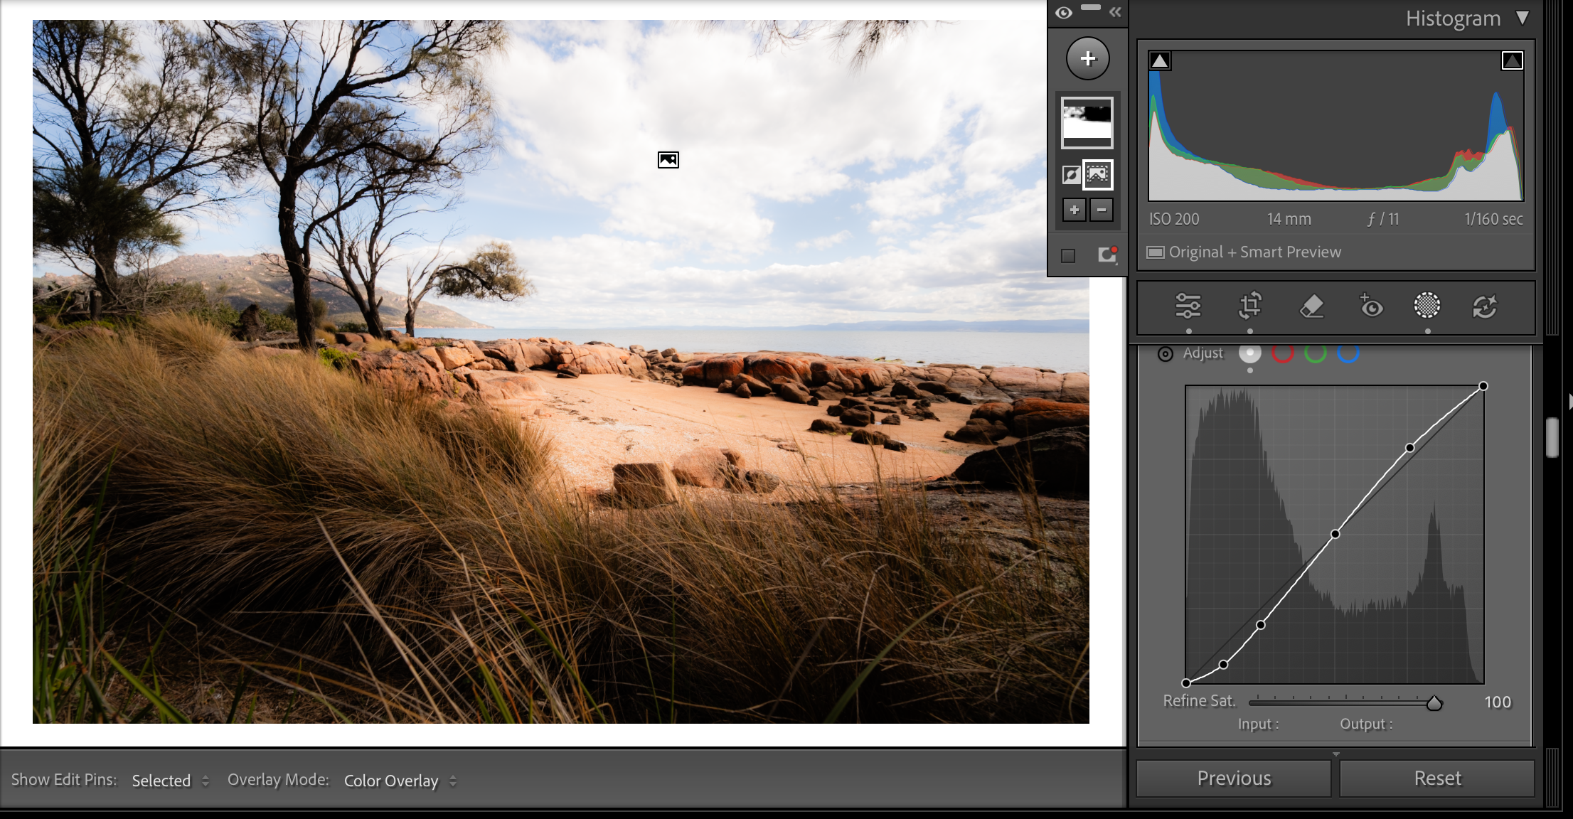Toggle the show overlay checkbox

tap(1068, 255)
